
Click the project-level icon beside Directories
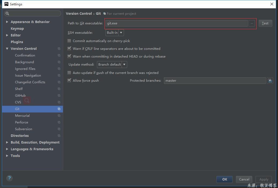(59, 136)
